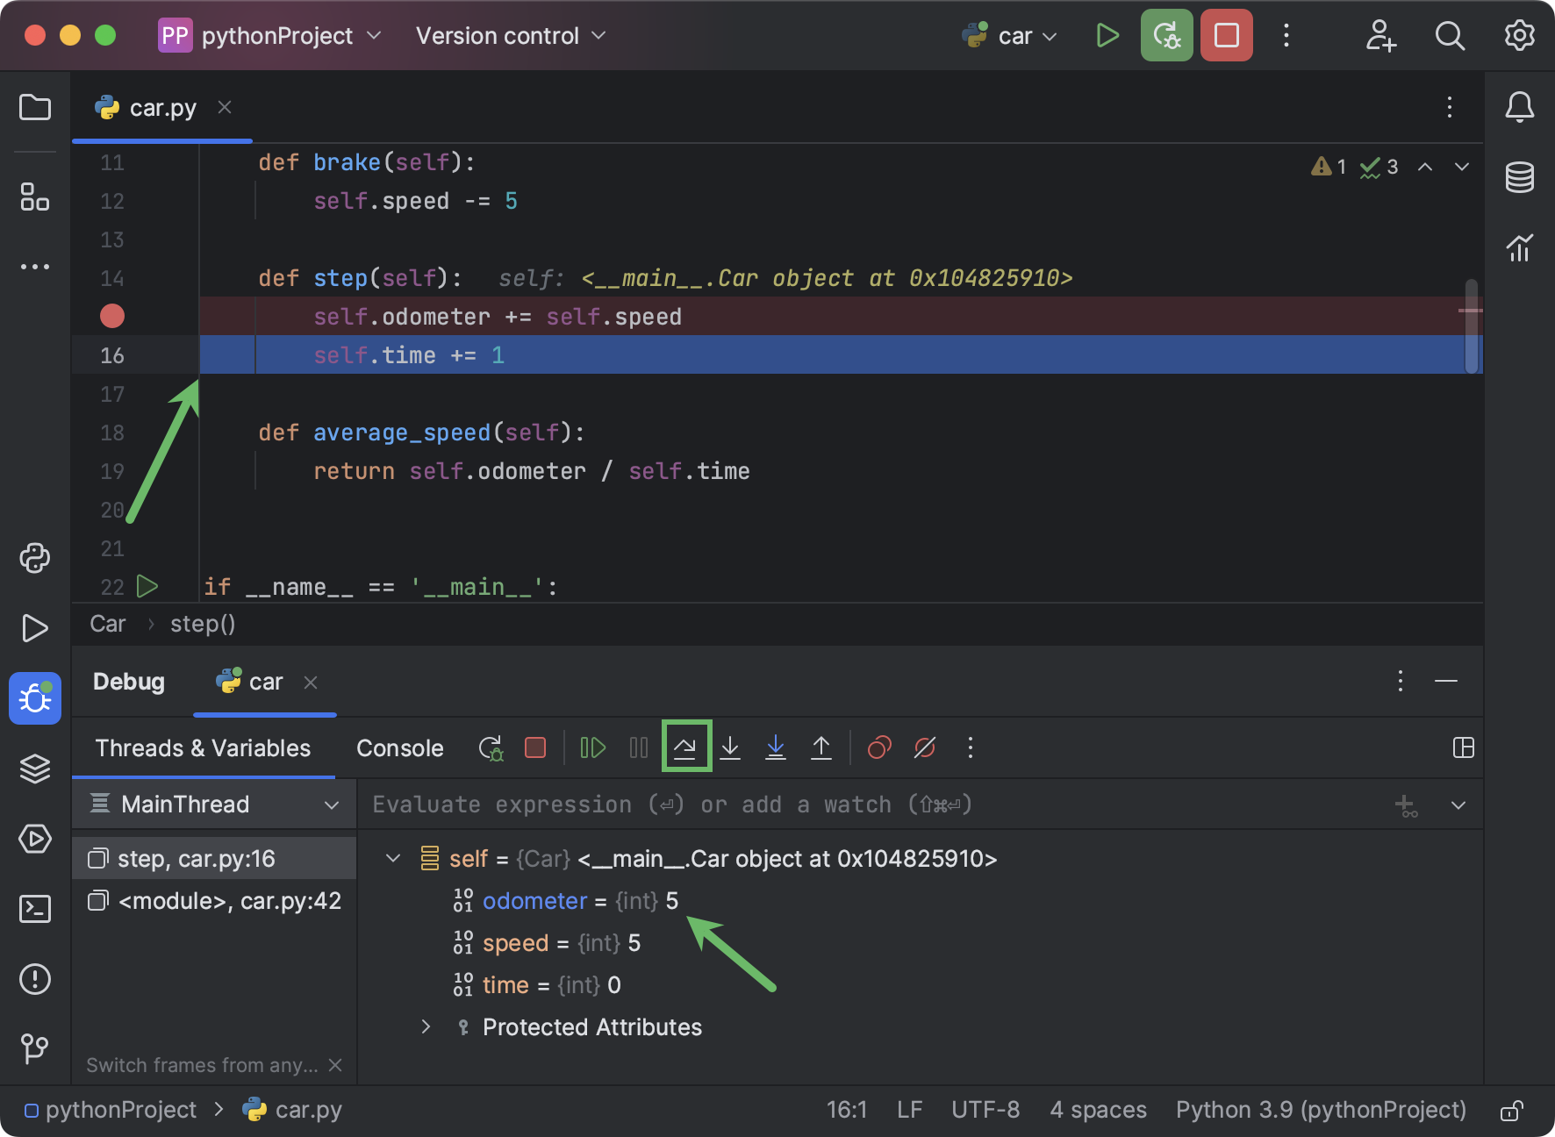Stop the running process with red stop button
Screen dimensions: 1555x1137
1227,36
